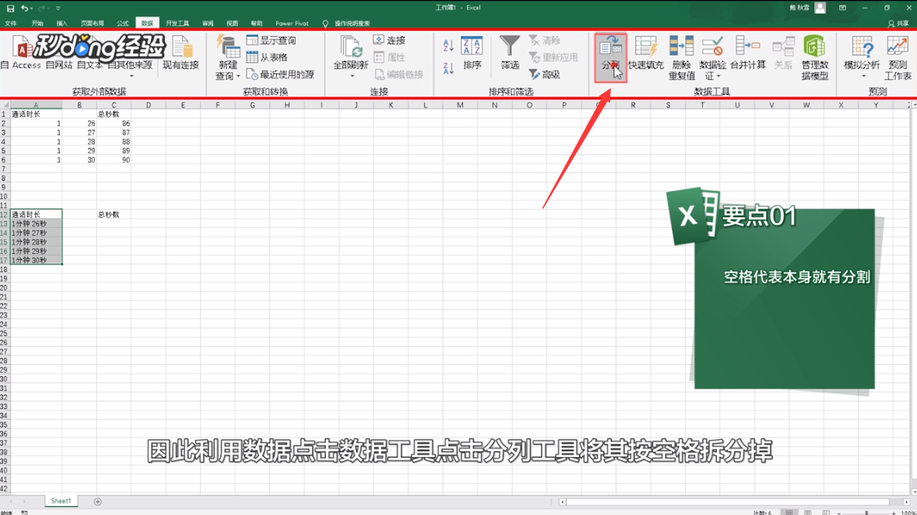Select the cell with value 86
Viewport: 917px width, 515px height.
pos(114,123)
